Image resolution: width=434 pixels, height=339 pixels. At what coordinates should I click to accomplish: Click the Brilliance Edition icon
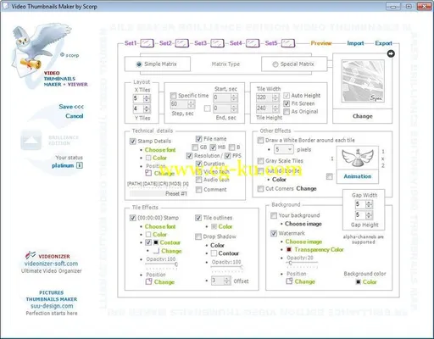(x=31, y=140)
